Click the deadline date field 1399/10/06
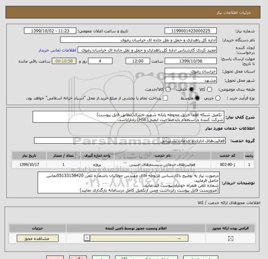 coord(191,61)
